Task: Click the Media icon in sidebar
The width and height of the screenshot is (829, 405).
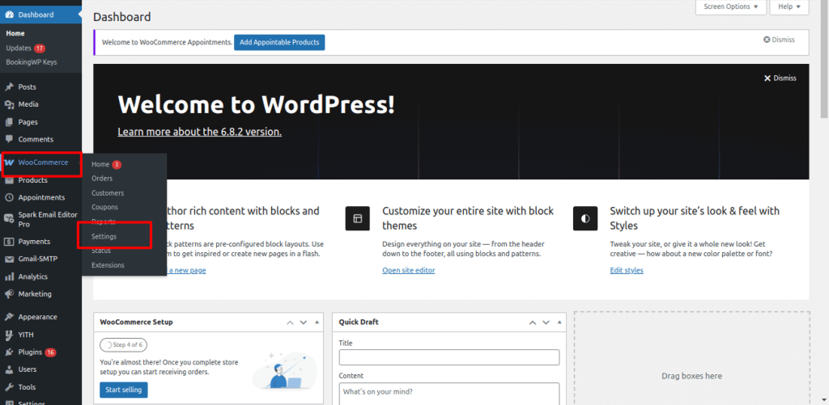Action: [9, 104]
